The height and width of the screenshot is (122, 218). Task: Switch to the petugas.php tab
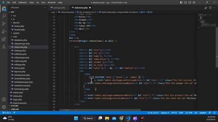[59, 8]
